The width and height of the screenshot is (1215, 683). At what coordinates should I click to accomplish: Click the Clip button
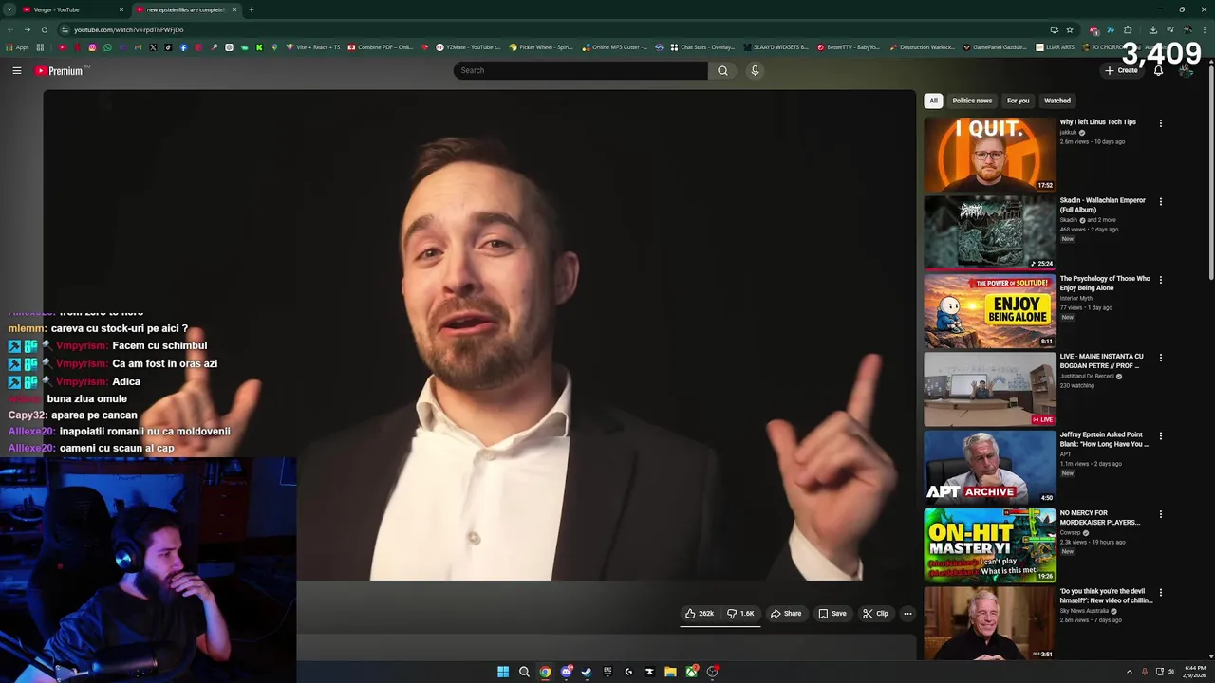click(x=875, y=614)
